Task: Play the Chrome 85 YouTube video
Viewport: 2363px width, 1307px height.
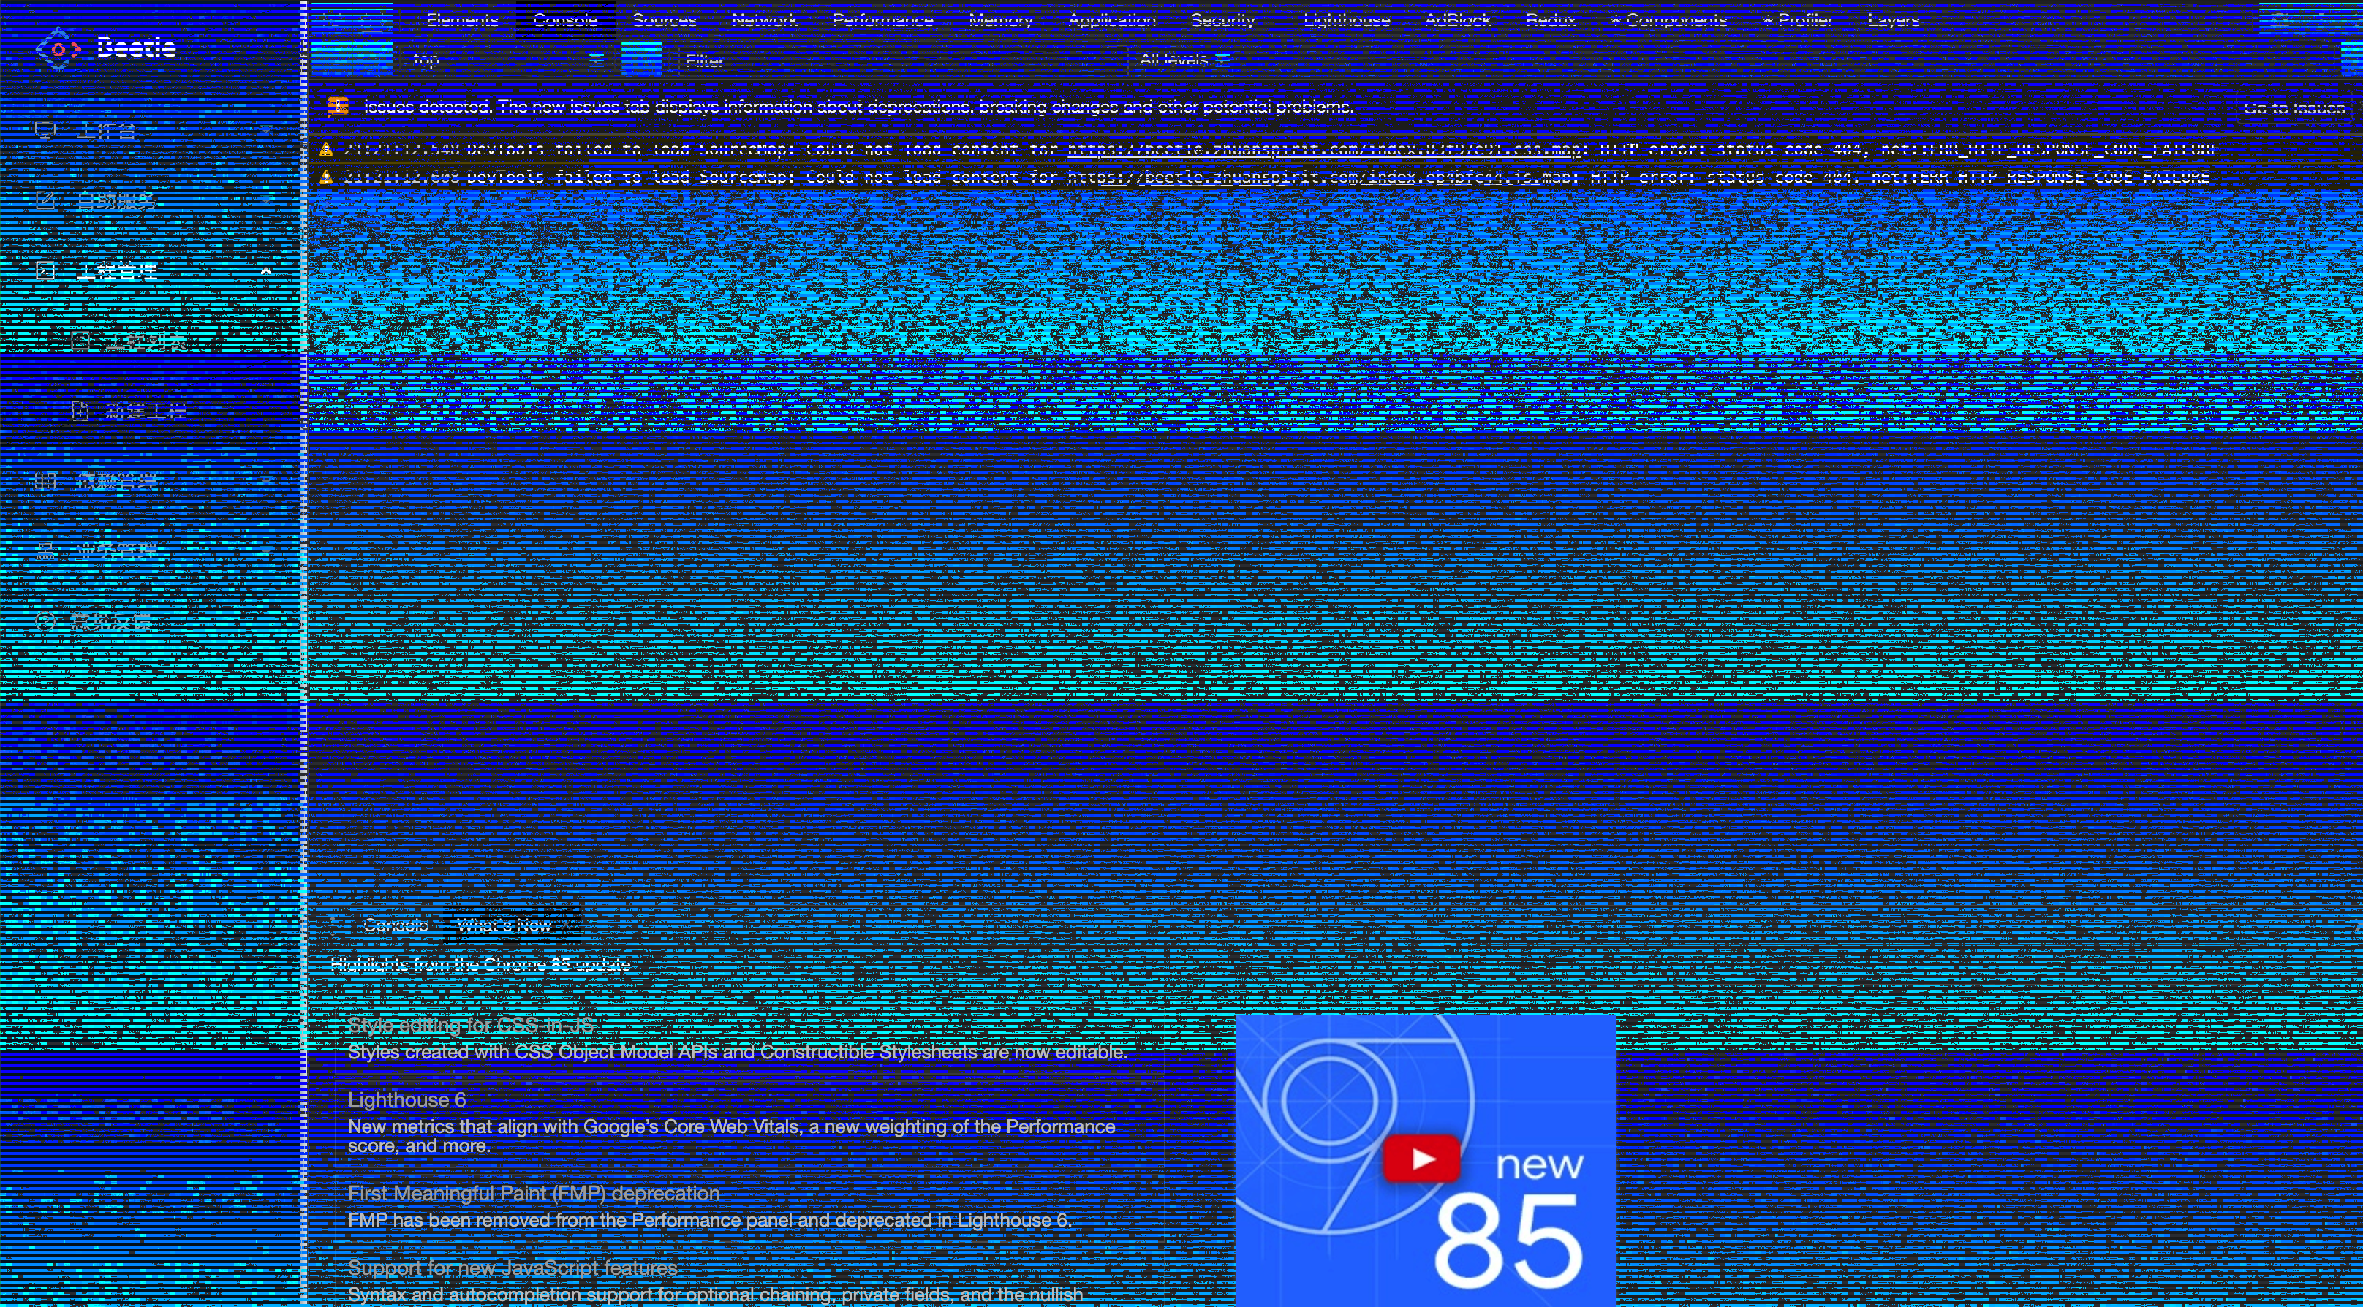Action: (x=1421, y=1159)
